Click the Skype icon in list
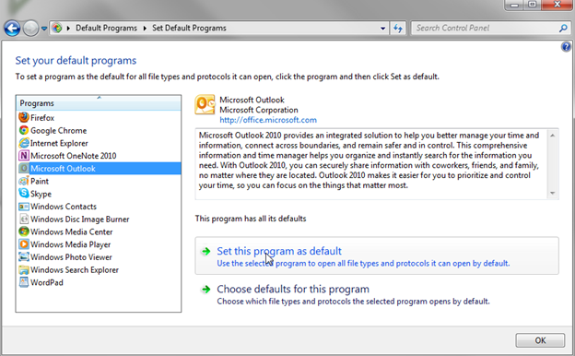Screen dimensions: 575x356 tap(24, 194)
